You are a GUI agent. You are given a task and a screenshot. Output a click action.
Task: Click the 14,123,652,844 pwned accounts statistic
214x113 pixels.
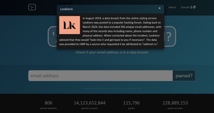click(x=90, y=103)
